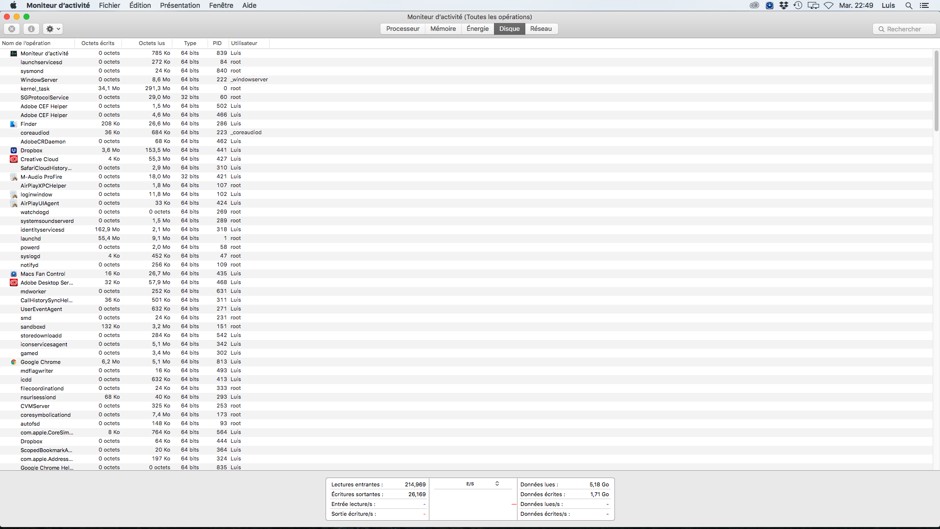Open the Apple menu

pyautogui.click(x=13, y=5)
